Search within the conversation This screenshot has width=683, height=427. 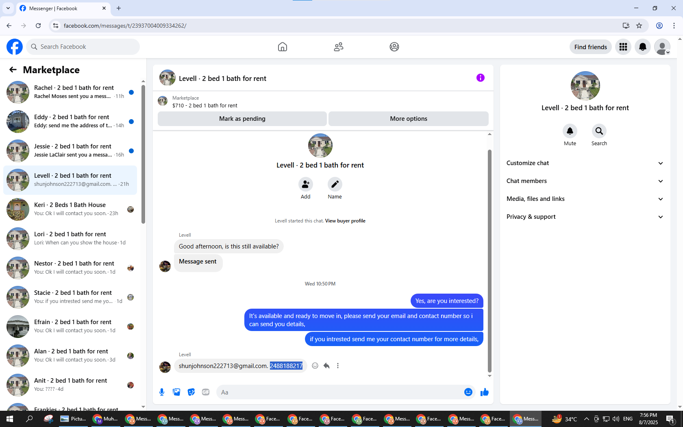point(599,131)
